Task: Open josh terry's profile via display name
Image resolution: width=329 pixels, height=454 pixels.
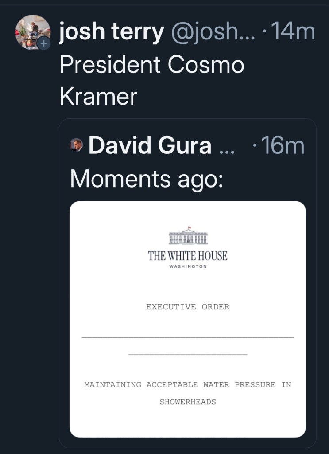Action: coord(111,33)
